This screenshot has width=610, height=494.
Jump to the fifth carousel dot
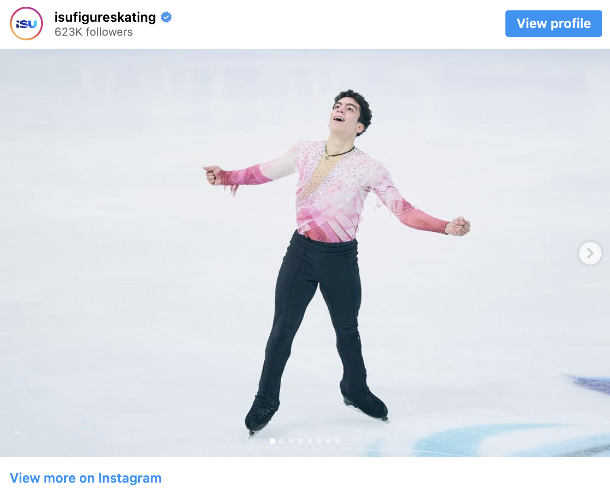(x=310, y=441)
